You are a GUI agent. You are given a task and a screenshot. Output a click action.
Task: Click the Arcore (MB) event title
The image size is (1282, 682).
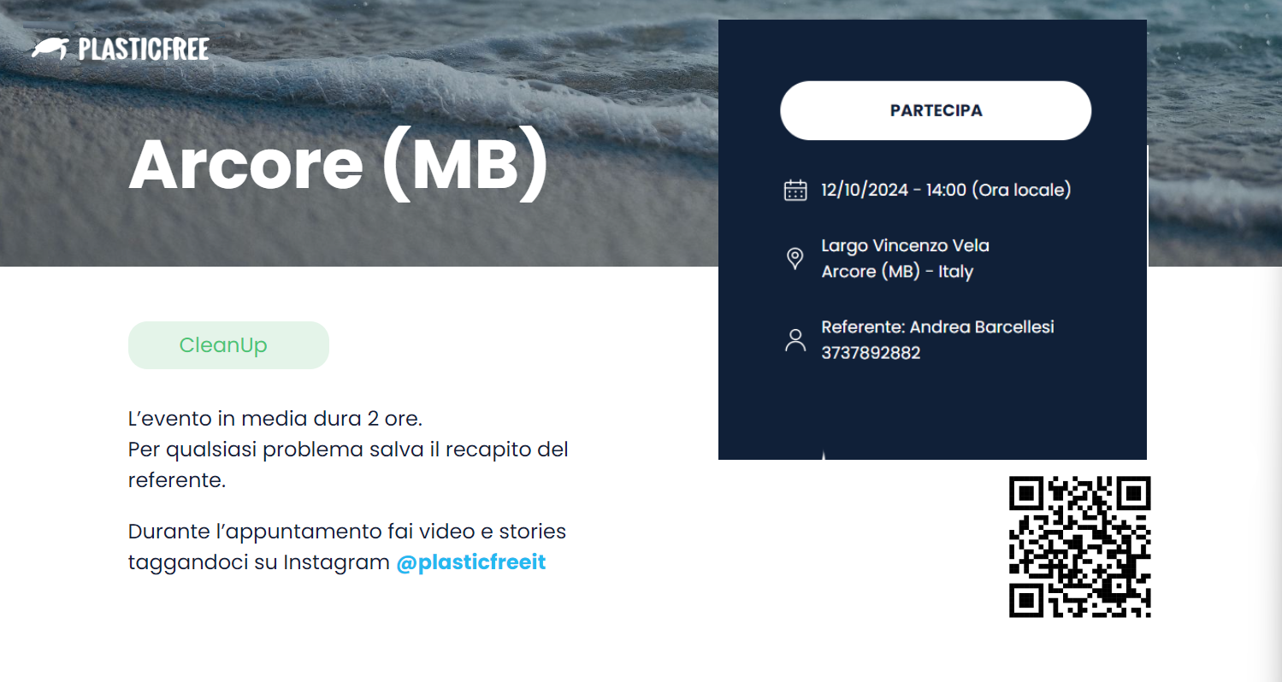click(x=339, y=164)
